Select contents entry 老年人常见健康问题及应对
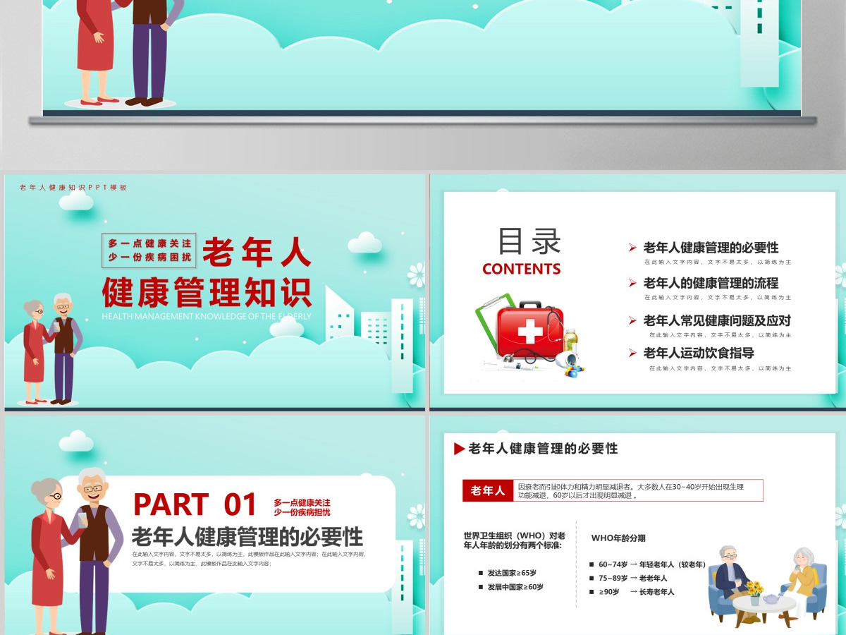Image resolution: width=846 pixels, height=635 pixels. point(717,320)
